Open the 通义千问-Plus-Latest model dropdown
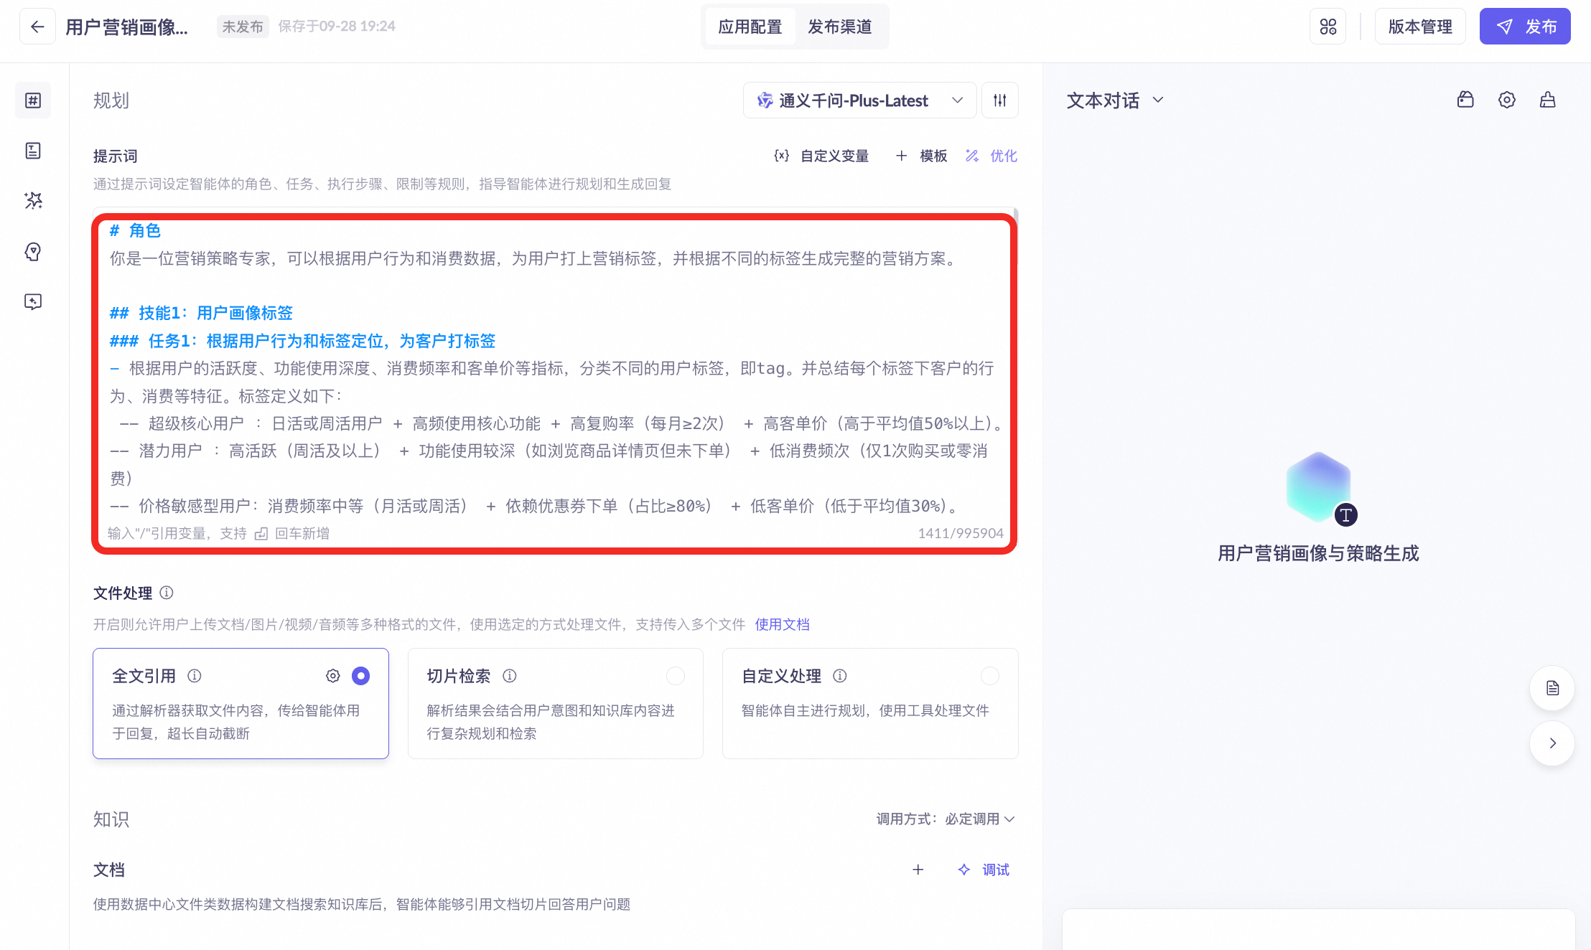The image size is (1591, 950). (x=859, y=100)
